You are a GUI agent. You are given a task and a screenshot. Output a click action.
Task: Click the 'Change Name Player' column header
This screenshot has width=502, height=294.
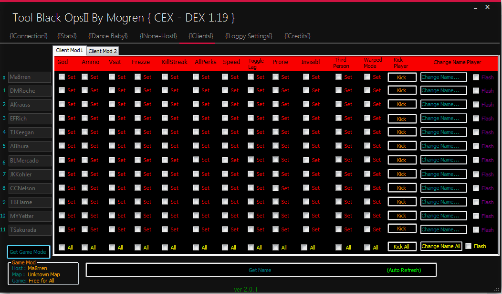[x=457, y=62]
